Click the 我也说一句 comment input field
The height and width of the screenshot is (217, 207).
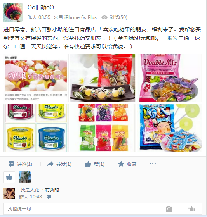point(81,209)
